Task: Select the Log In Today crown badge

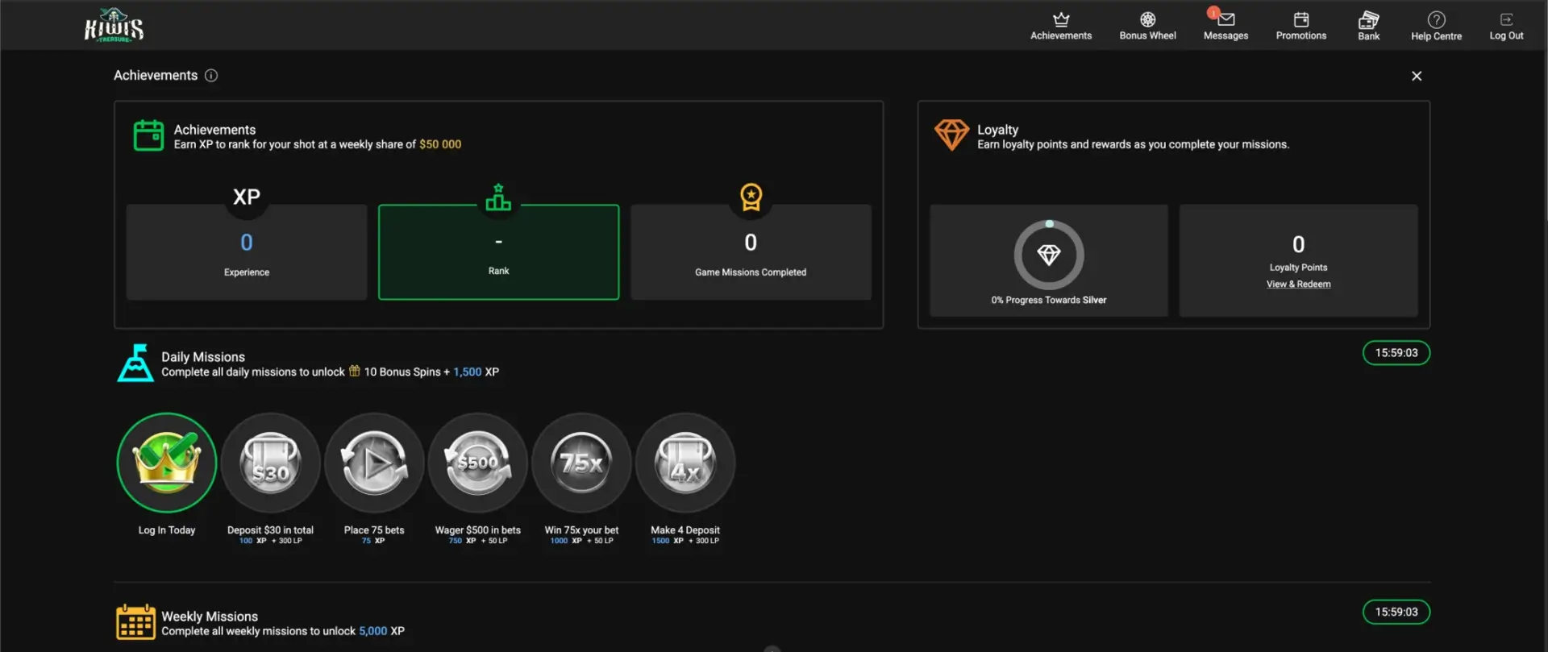Action: (x=167, y=463)
